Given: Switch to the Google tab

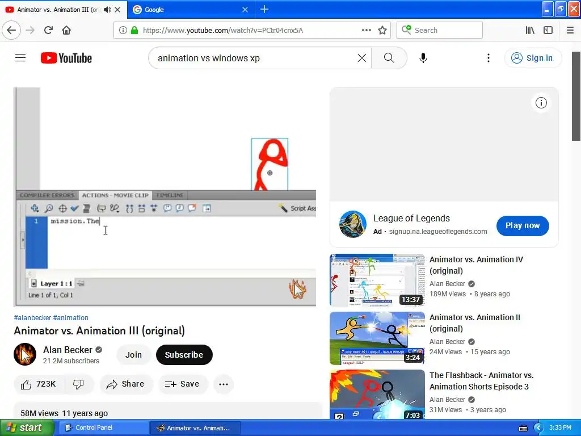Looking at the screenshot, I should [x=191, y=10].
